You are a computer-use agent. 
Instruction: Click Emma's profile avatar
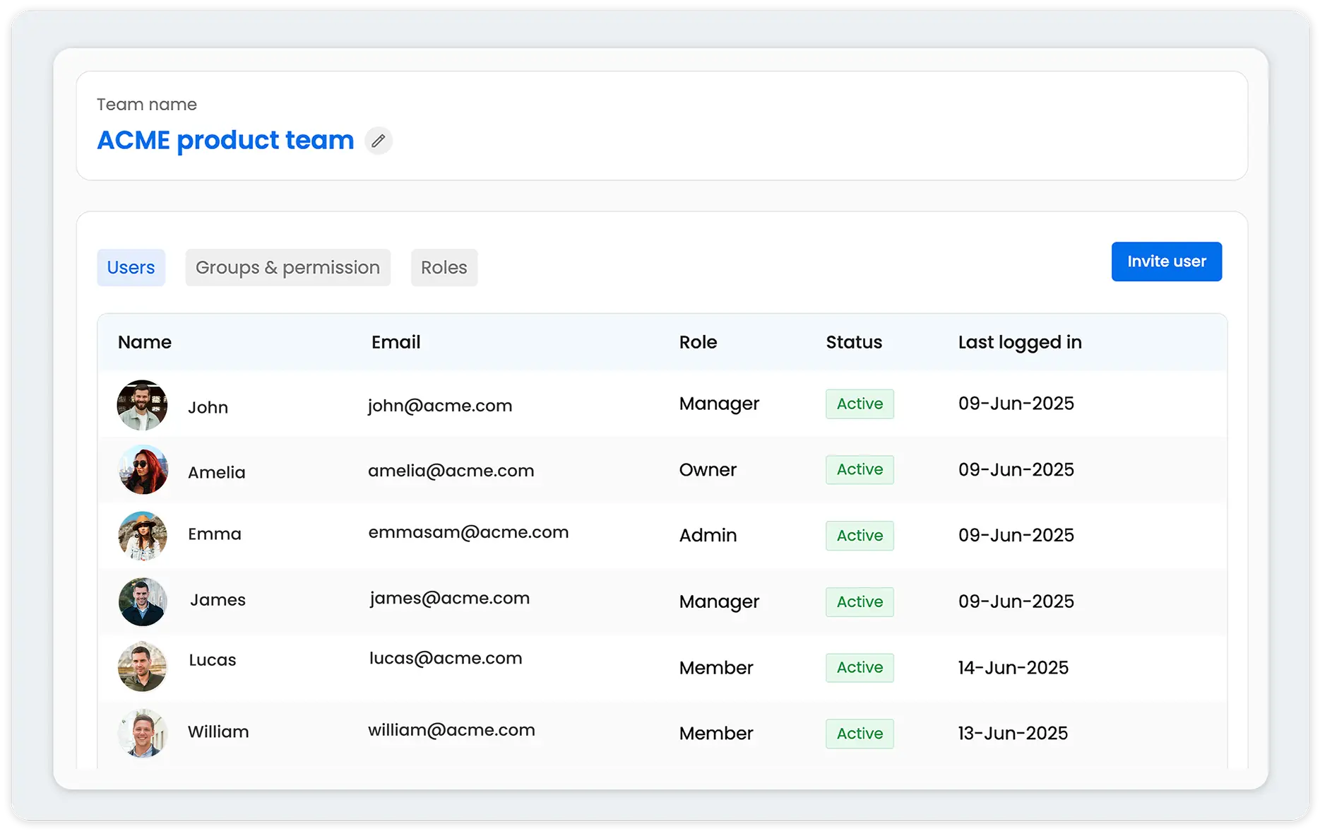[x=143, y=536]
